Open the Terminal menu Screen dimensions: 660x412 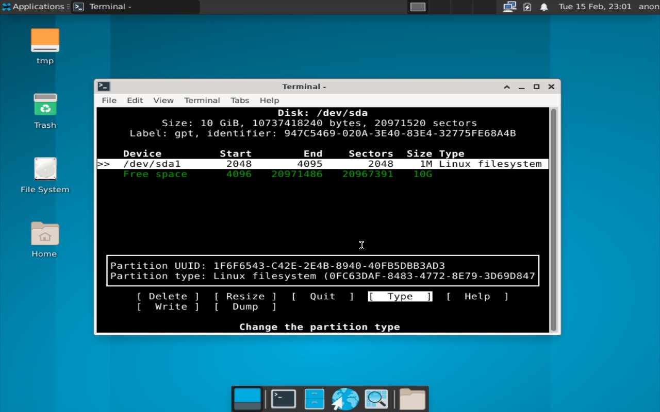(202, 100)
